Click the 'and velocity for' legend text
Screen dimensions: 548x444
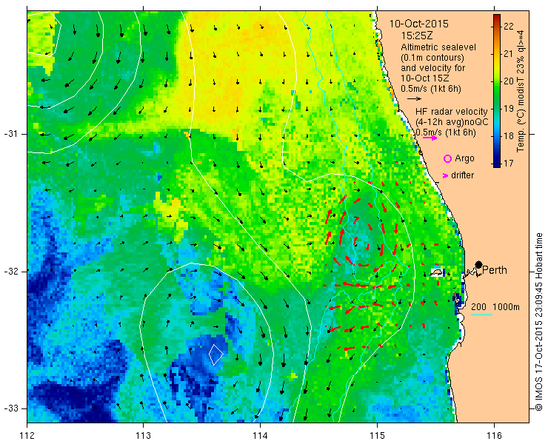pyautogui.click(x=433, y=68)
